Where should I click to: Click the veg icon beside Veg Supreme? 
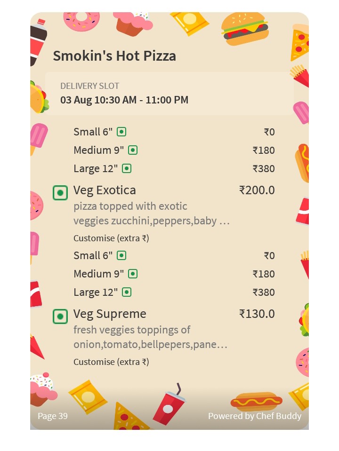(60, 316)
